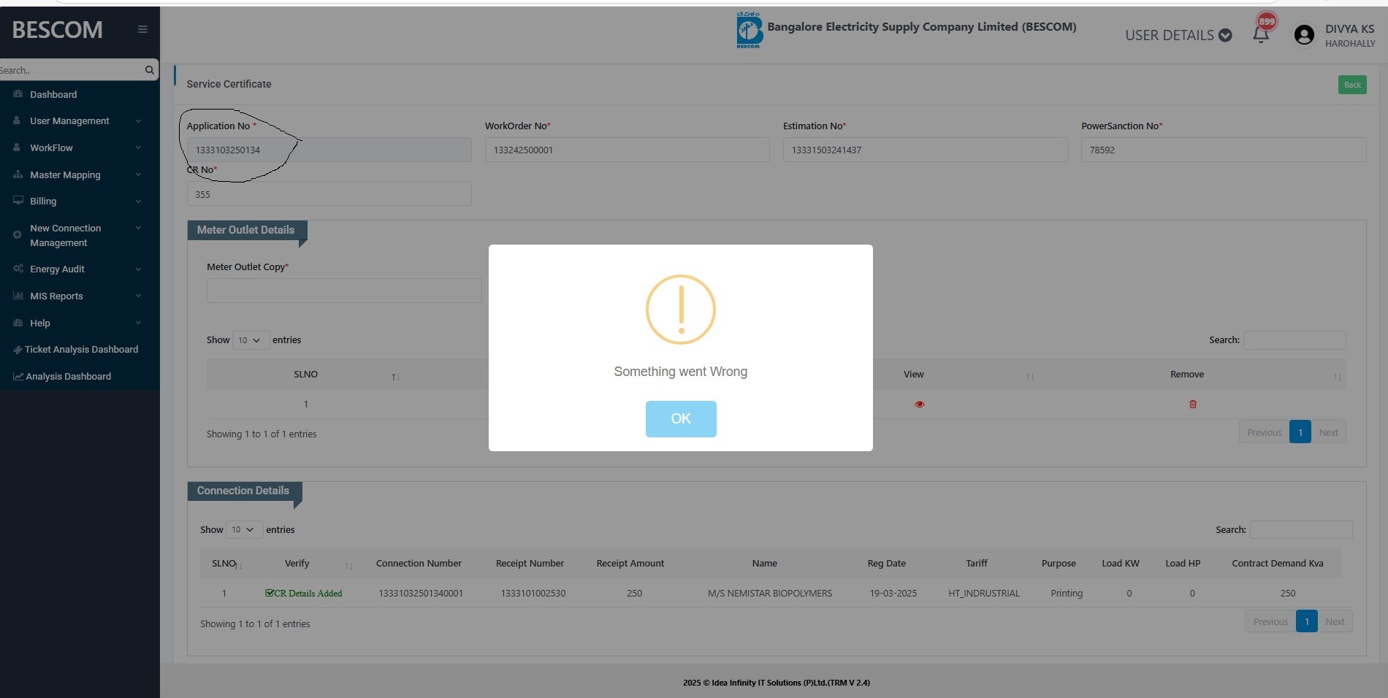The width and height of the screenshot is (1388, 698).
Task: Click Previous in Meter Outlet pagination
Action: click(1264, 432)
